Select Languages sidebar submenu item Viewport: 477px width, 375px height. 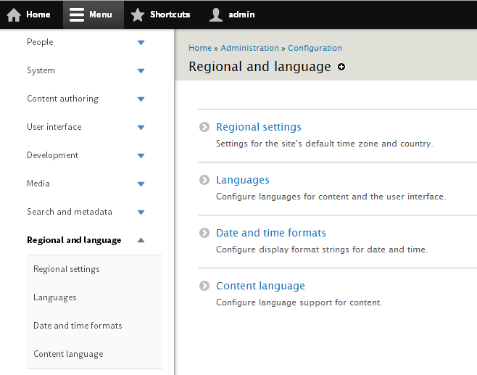click(55, 297)
